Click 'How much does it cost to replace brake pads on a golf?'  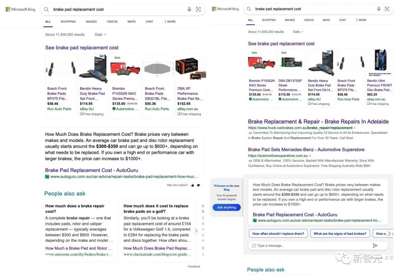[x=156, y=208]
